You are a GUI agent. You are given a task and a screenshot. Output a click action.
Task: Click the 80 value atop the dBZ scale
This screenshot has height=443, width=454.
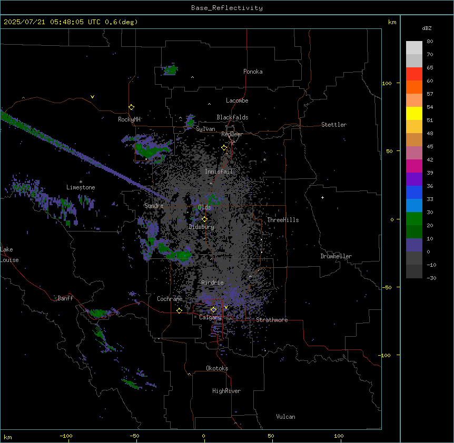point(430,42)
